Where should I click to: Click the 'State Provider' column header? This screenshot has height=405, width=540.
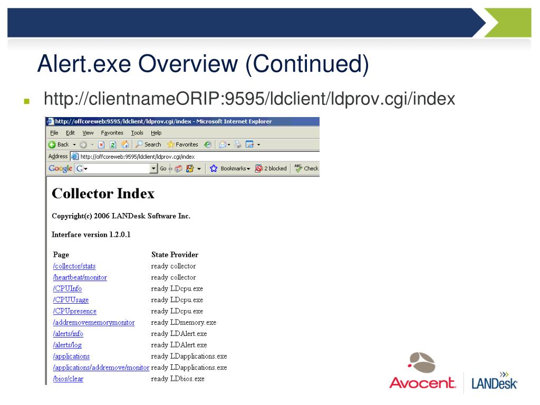point(175,255)
